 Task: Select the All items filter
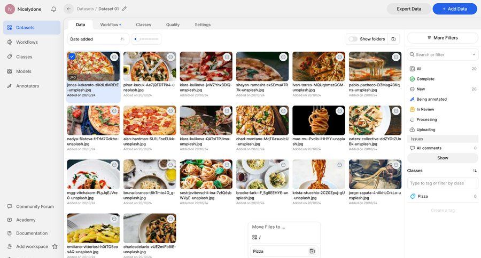click(x=443, y=69)
